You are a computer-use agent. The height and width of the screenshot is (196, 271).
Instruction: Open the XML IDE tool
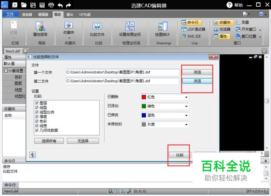click(191, 36)
